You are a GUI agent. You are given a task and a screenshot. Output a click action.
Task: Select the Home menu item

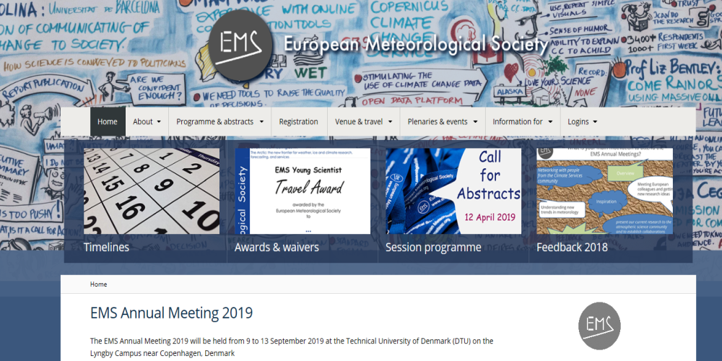coord(108,121)
